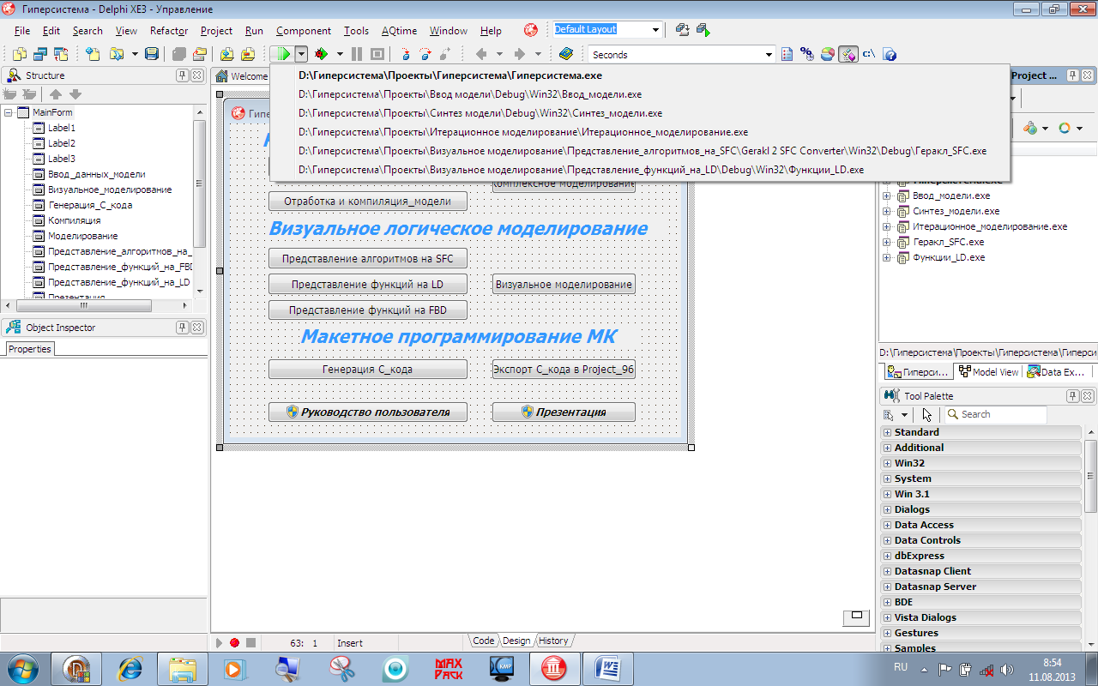Image resolution: width=1098 pixels, height=686 pixels.
Task: Click the red globe icon beside Help
Action: point(531,30)
